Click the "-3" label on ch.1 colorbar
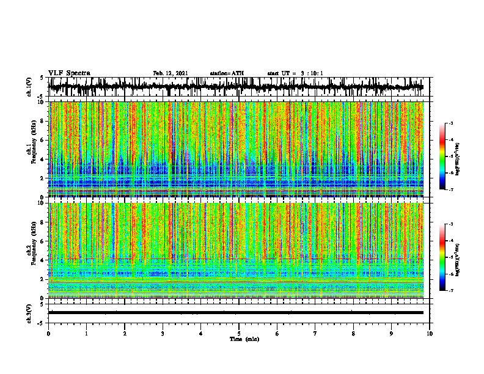Screen dimensions: 484x374 450,123
